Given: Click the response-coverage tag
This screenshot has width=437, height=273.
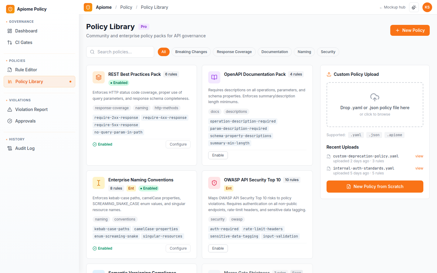Looking at the screenshot, I should (x=112, y=108).
